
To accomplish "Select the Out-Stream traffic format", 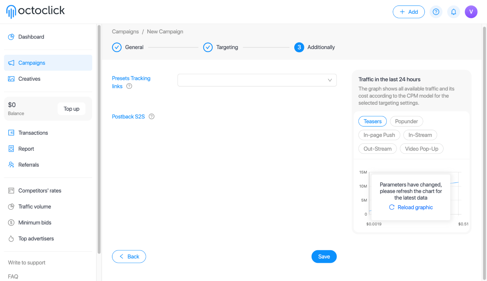I will click(377, 149).
